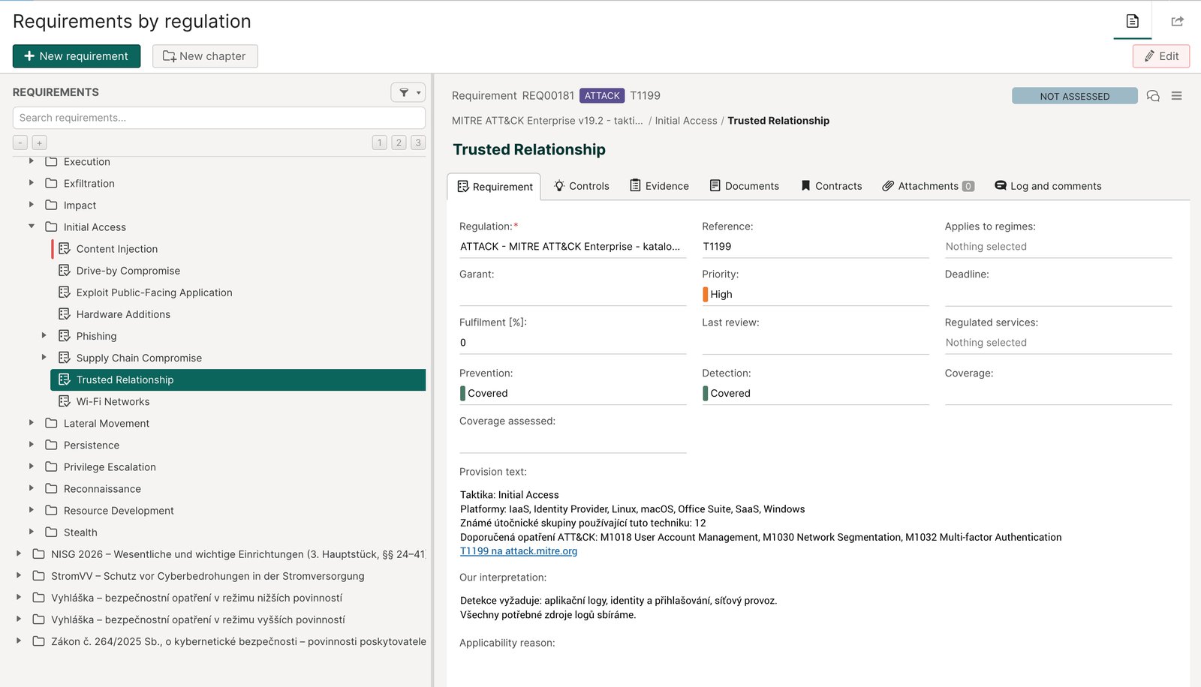
Task: Select the Content Injection requirement
Action: point(117,249)
